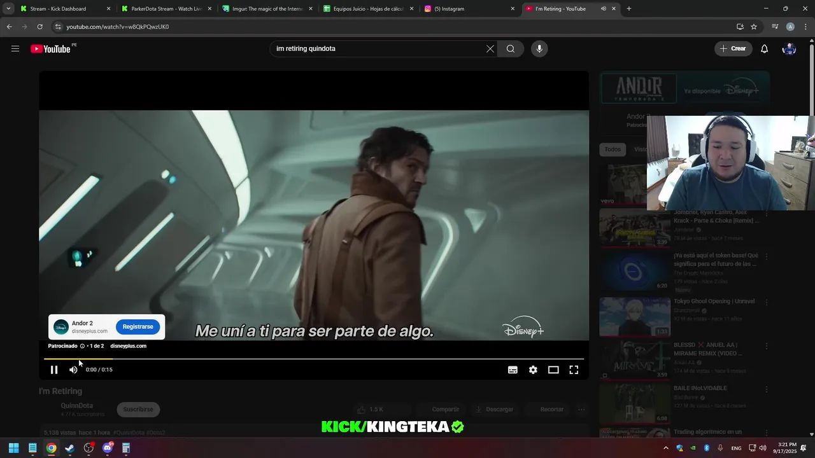The height and width of the screenshot is (458, 815).
Task: Start voice search with the microphone
Action: point(539,49)
